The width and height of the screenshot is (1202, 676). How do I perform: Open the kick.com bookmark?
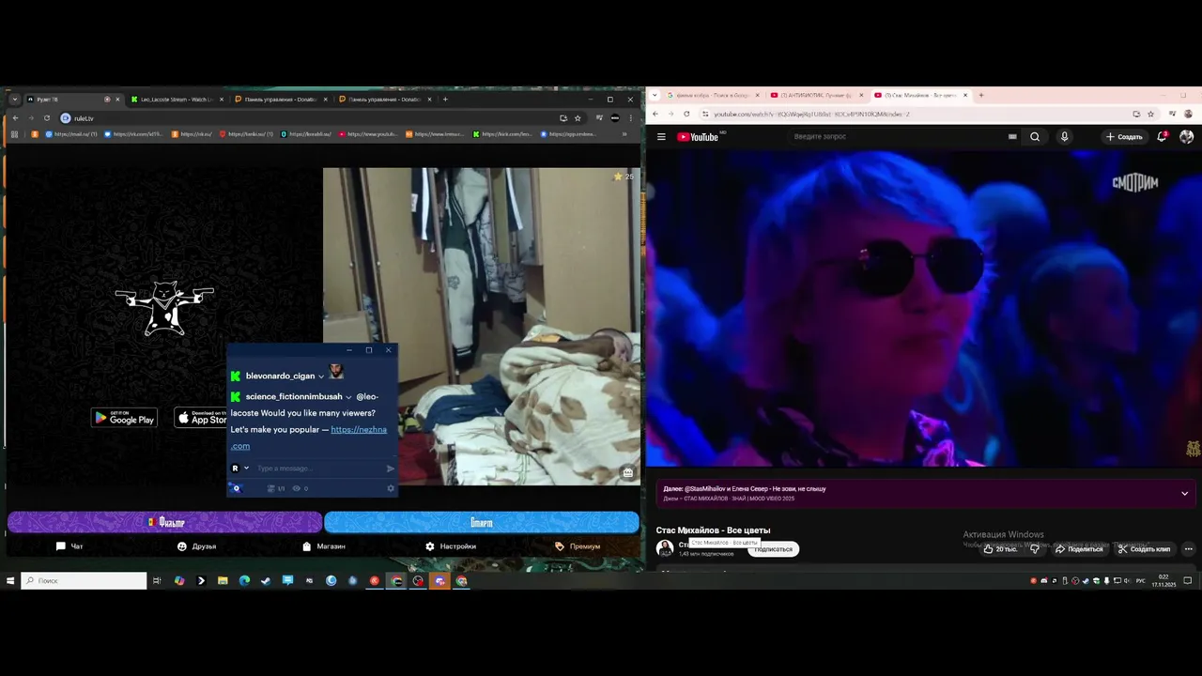tap(502, 134)
